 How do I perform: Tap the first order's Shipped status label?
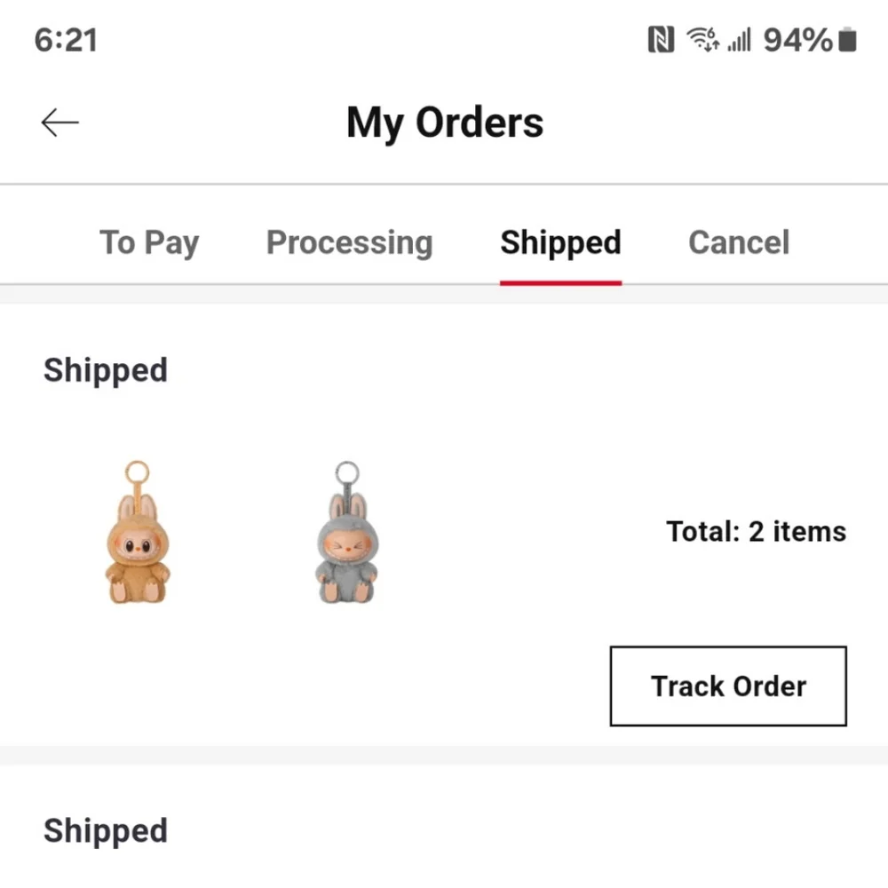106,369
